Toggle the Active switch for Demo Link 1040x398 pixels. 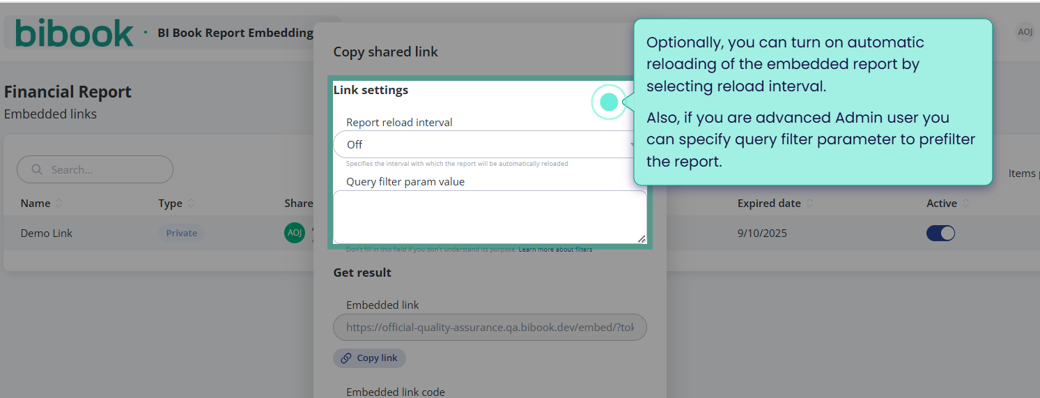(940, 233)
